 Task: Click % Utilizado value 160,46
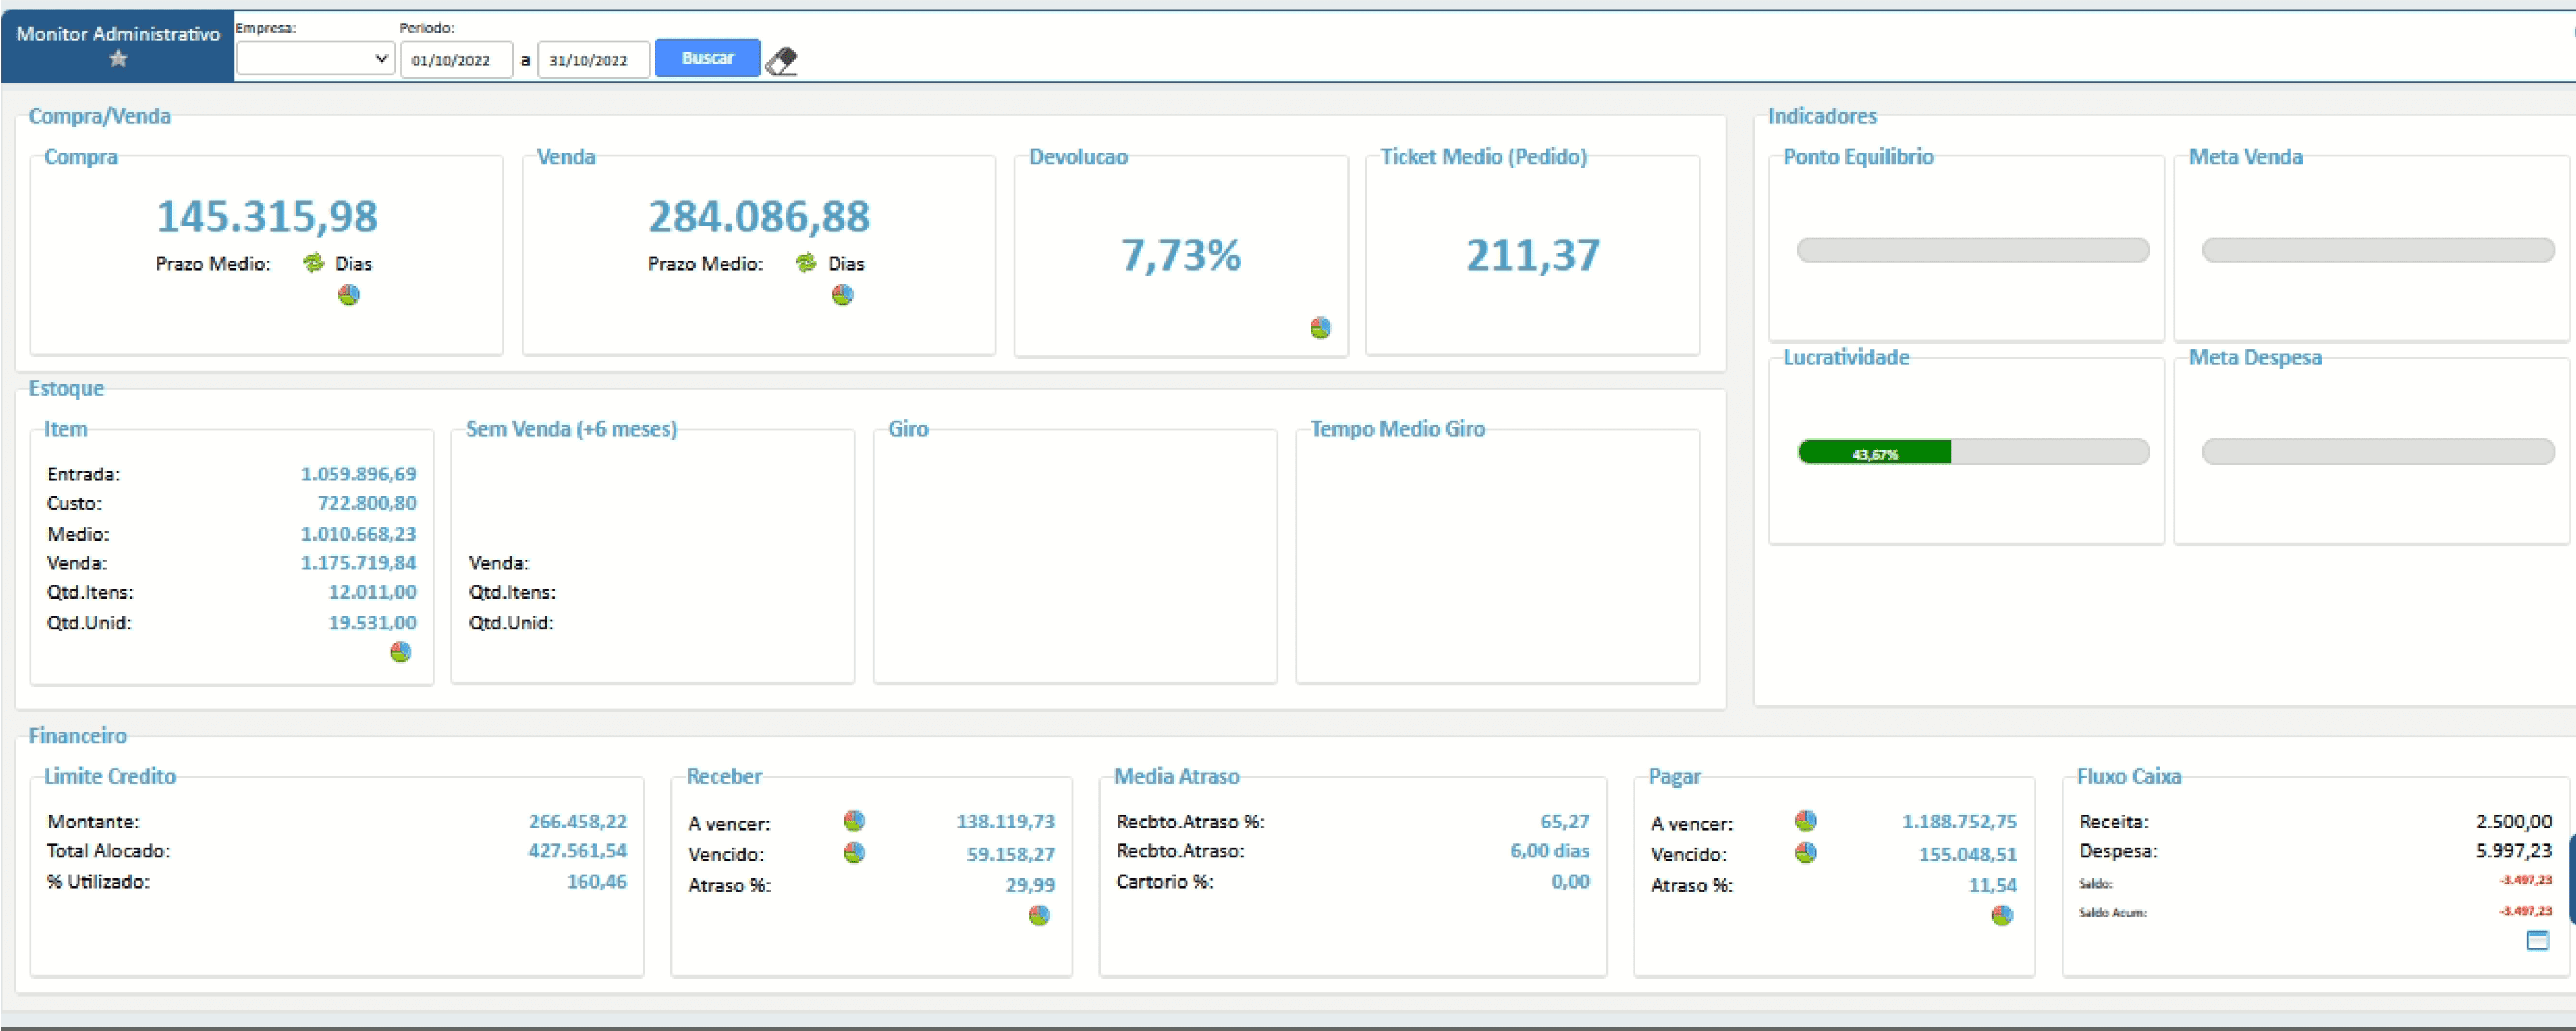pyautogui.click(x=596, y=881)
